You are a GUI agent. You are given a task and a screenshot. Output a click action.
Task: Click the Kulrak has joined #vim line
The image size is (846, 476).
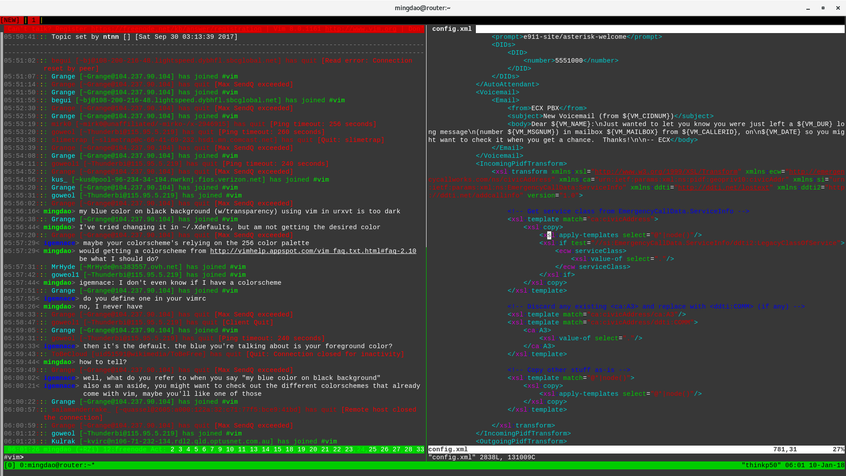171,442
